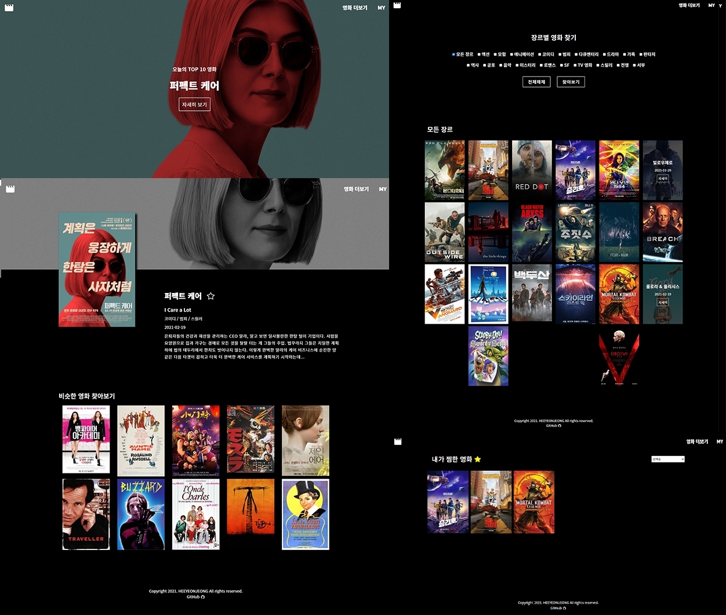Click the clapperboard logo on the favorites page
Screen dimensions: 726x615
(x=398, y=442)
